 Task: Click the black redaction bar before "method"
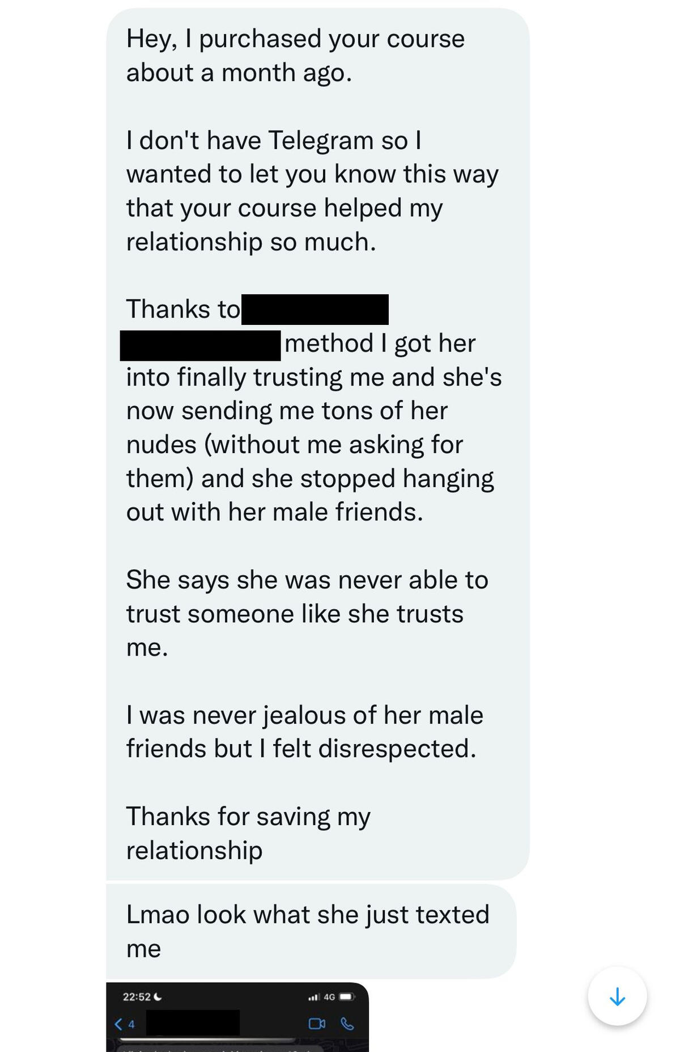coord(201,345)
